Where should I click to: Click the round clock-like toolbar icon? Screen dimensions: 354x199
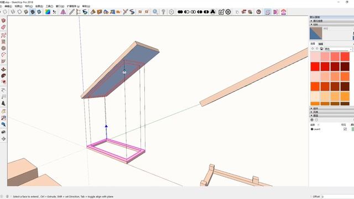click(259, 12)
